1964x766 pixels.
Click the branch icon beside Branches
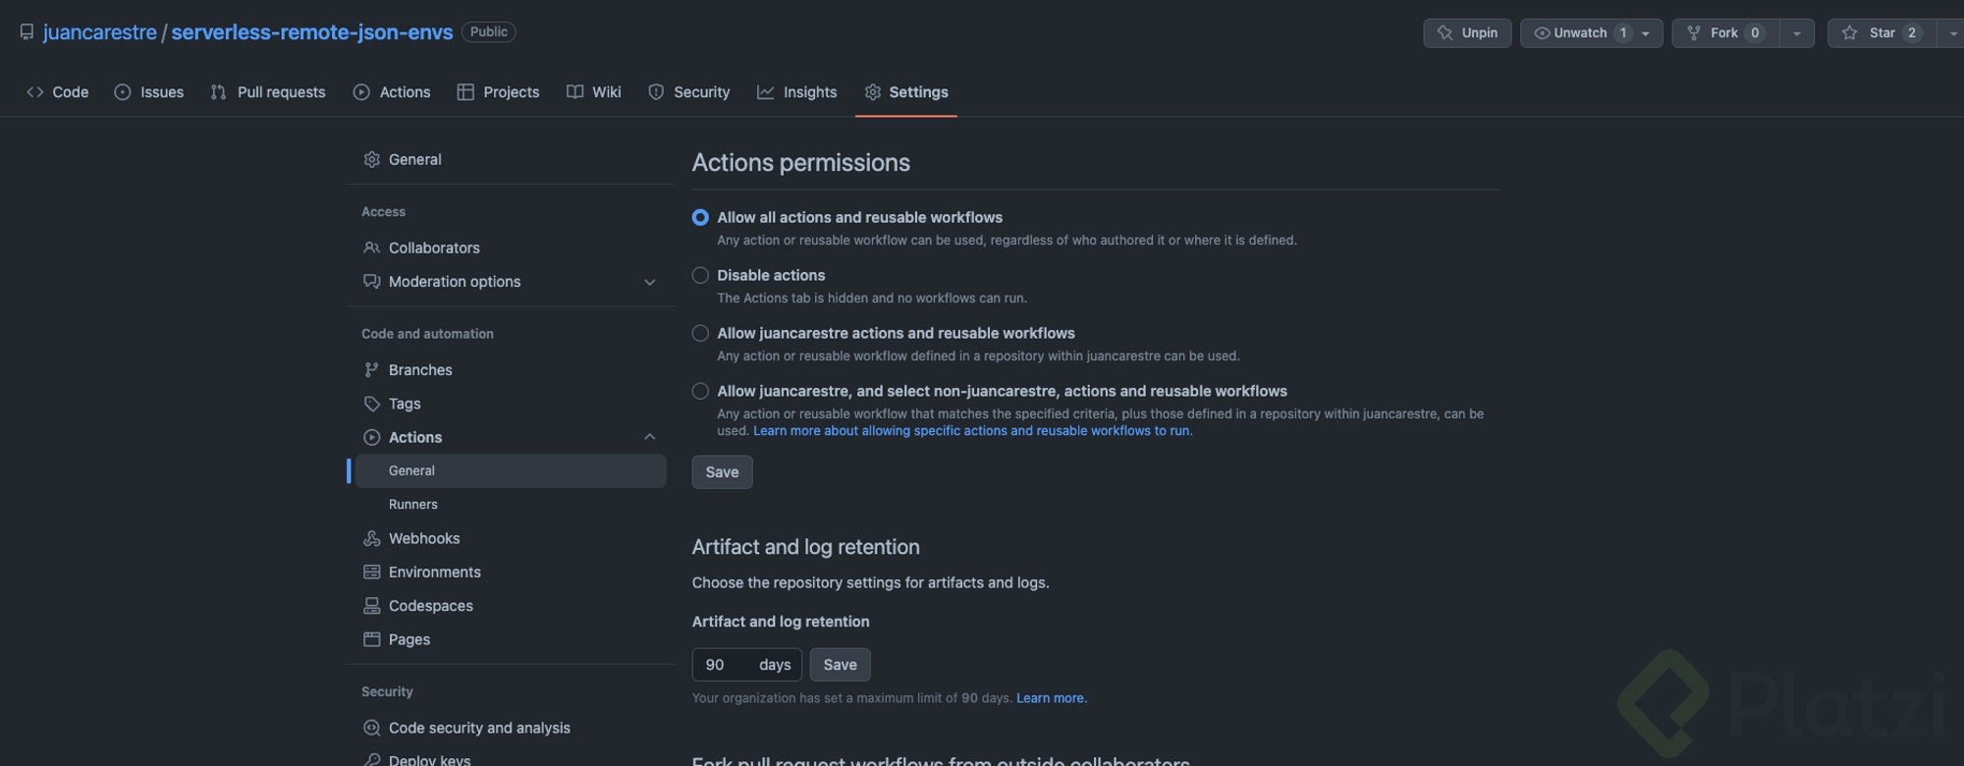(371, 370)
